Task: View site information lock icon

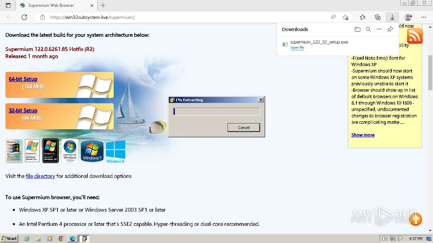Action: point(42,17)
